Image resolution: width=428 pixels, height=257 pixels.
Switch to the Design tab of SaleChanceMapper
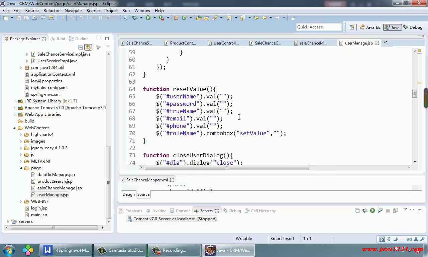coord(128,194)
